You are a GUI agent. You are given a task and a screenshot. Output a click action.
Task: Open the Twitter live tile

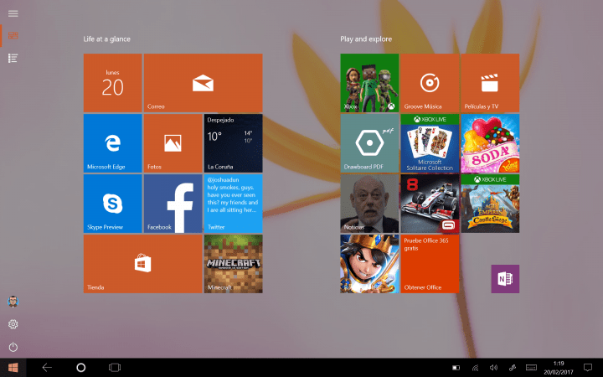click(234, 204)
